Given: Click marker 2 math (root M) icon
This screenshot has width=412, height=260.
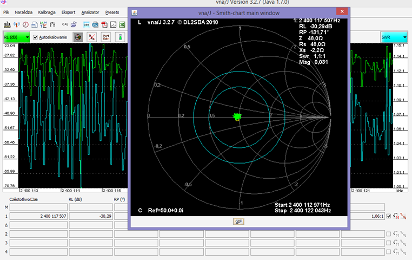Looking at the screenshot, I should [x=396, y=234].
